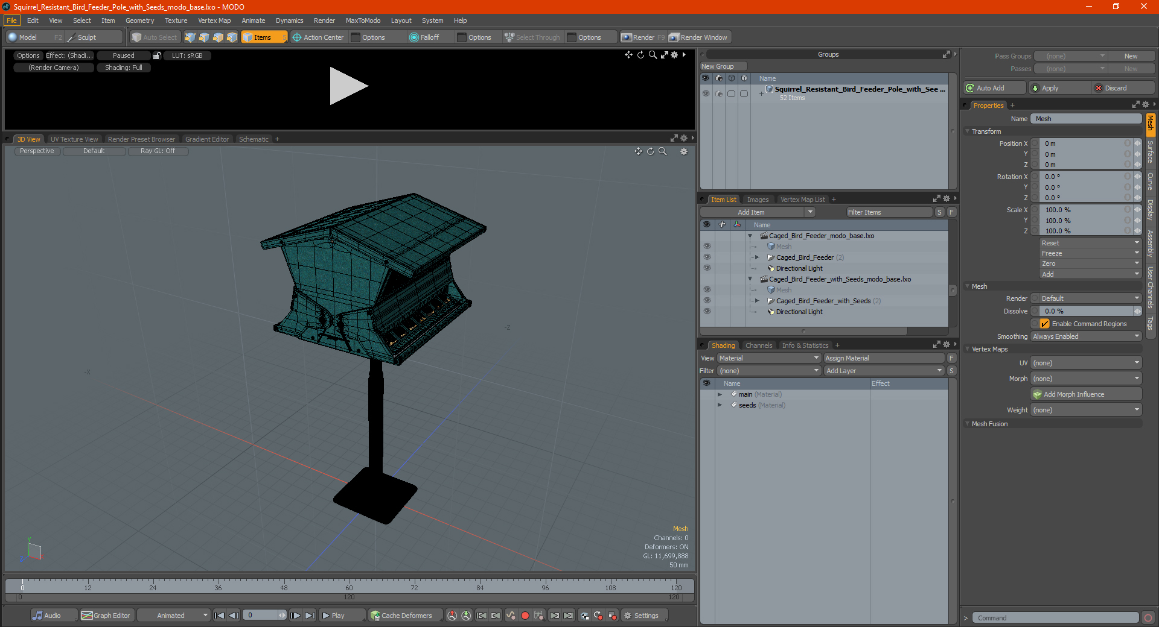This screenshot has width=1159, height=627.
Task: Open 3D viewport gear settings
Action: point(684,151)
